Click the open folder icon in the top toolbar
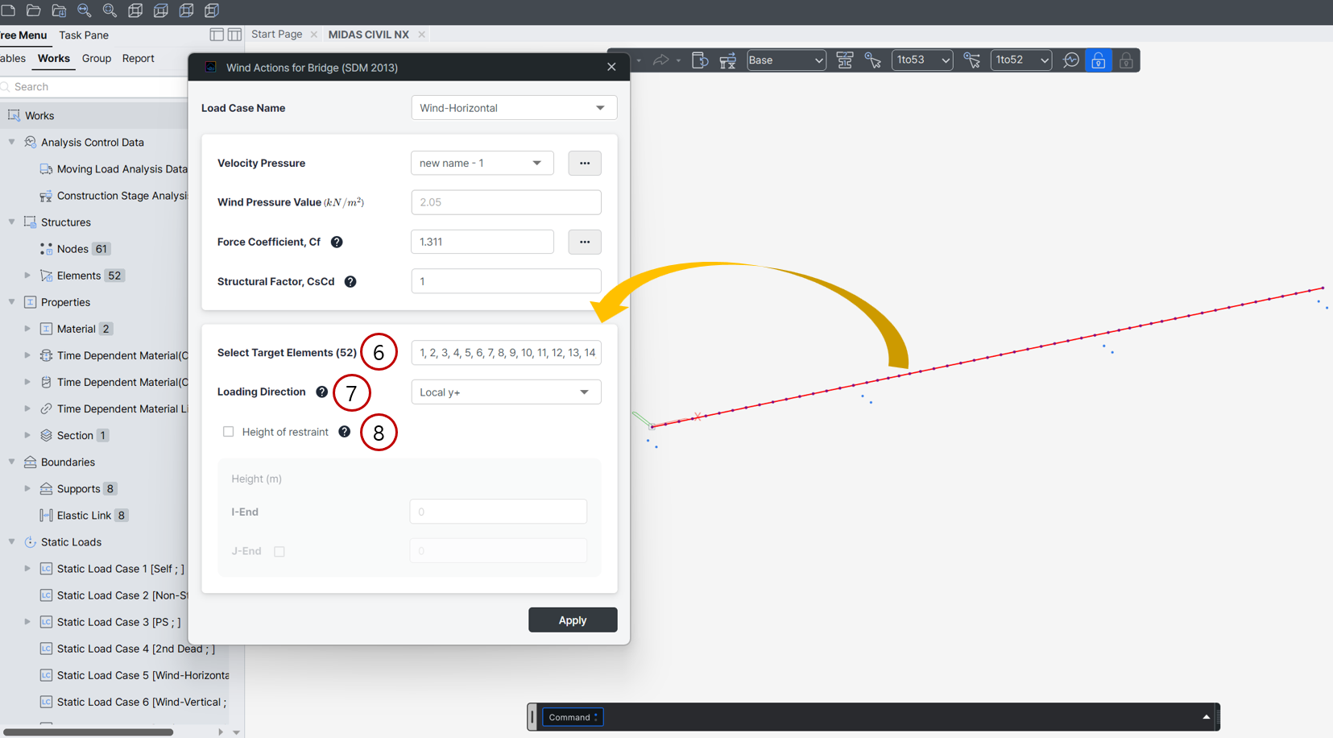This screenshot has height=738, width=1333. pyautogui.click(x=33, y=10)
